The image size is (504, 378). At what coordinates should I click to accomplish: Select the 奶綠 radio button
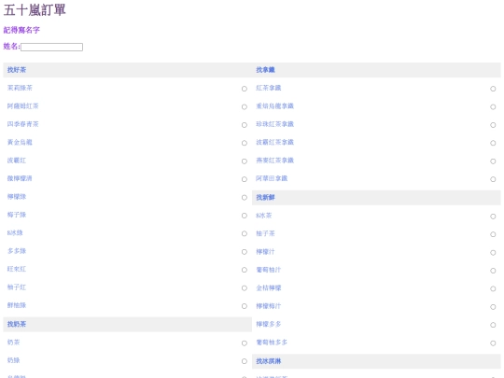coord(245,361)
